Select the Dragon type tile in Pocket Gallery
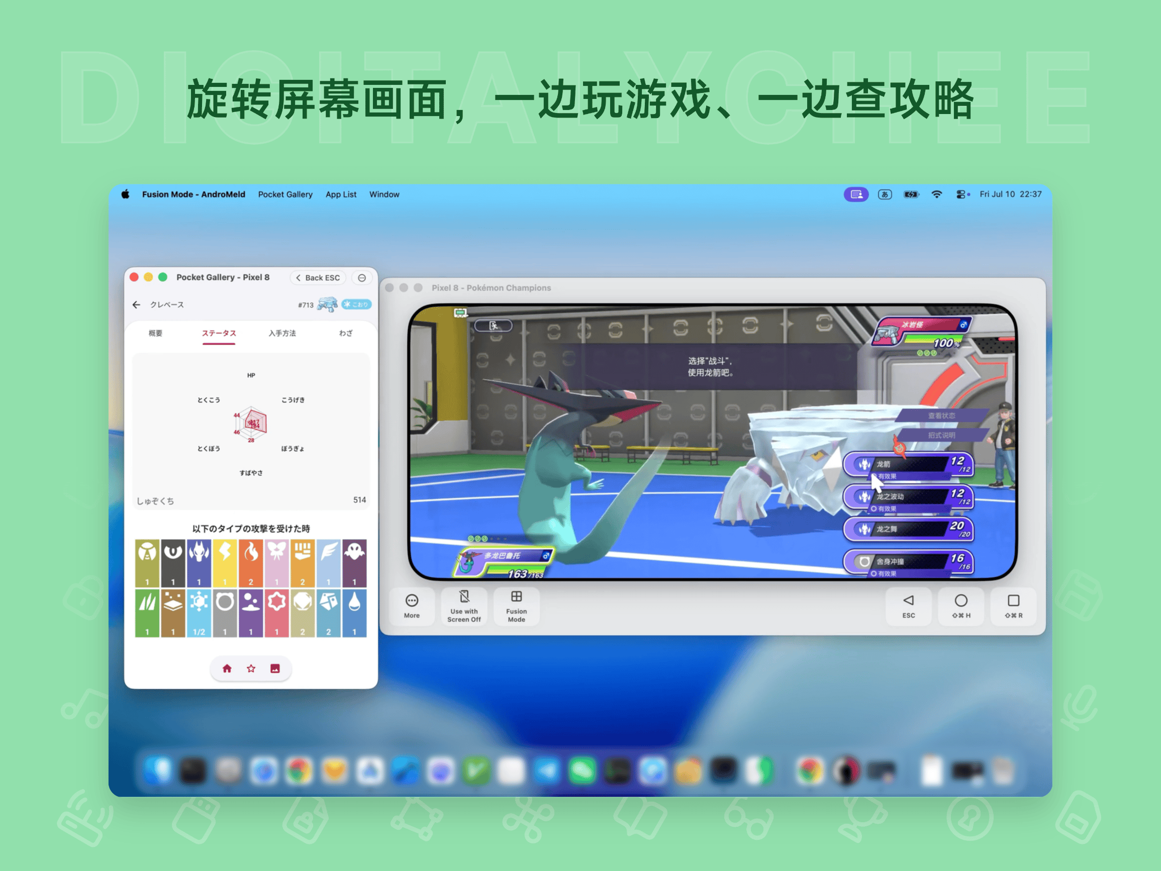Viewport: 1161px width, 871px height. (199, 563)
